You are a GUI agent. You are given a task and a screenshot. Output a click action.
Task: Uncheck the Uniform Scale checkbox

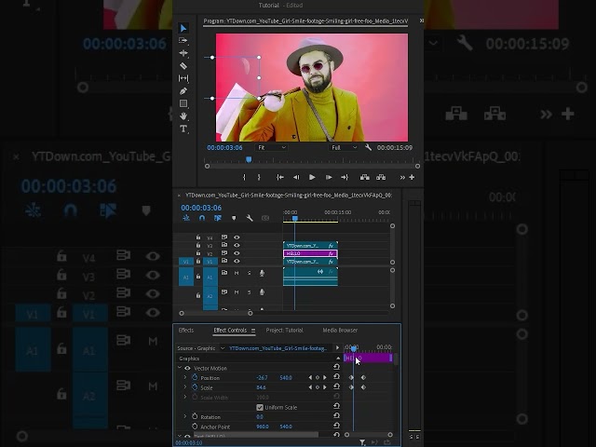(260, 407)
